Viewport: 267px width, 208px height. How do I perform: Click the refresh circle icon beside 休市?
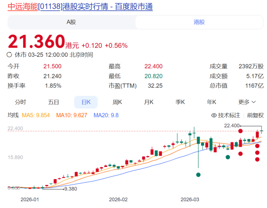pos(9,55)
